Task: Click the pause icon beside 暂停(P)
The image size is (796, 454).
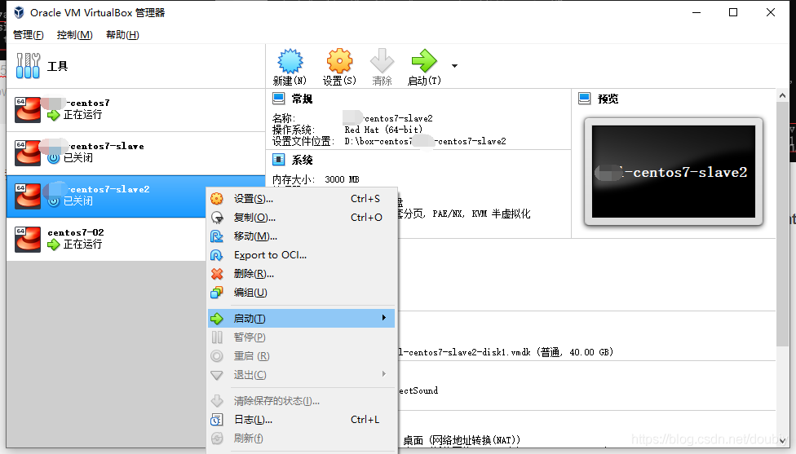Action: click(x=217, y=337)
